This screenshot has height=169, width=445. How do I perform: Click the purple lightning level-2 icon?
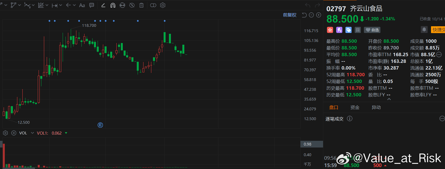(339, 30)
